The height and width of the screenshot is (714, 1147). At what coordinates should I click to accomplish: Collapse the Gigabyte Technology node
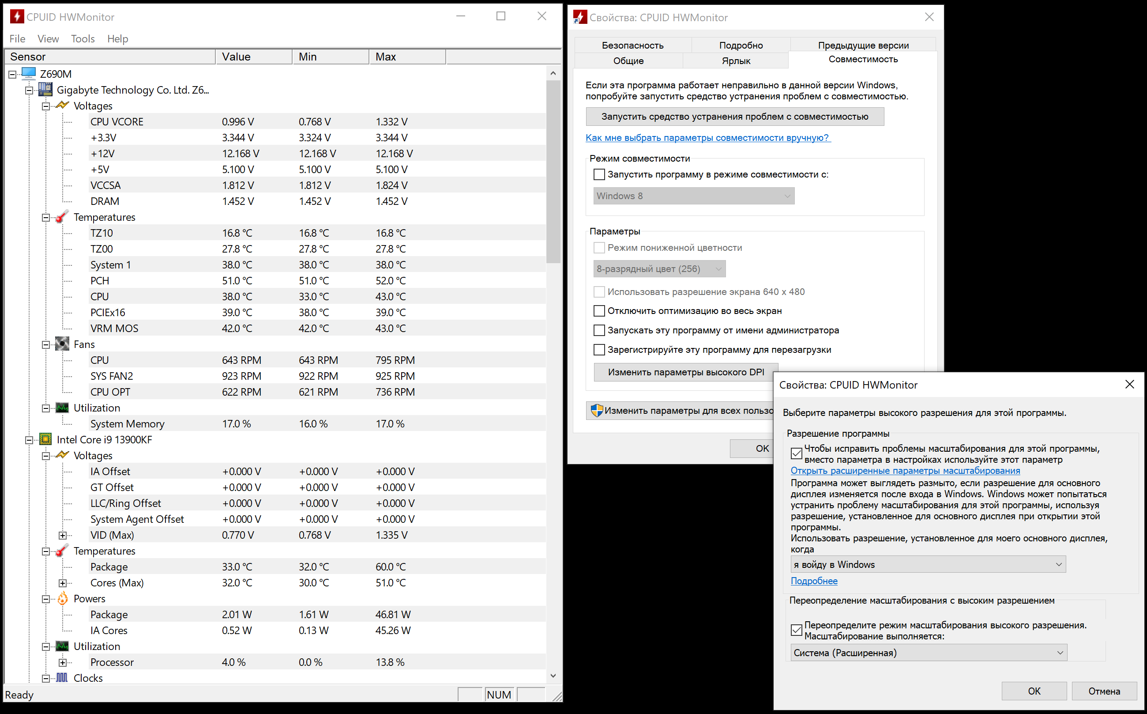(x=29, y=90)
